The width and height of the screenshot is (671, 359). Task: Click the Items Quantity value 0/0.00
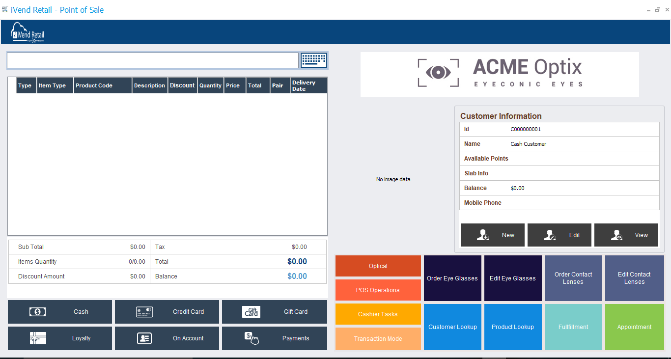point(137,262)
